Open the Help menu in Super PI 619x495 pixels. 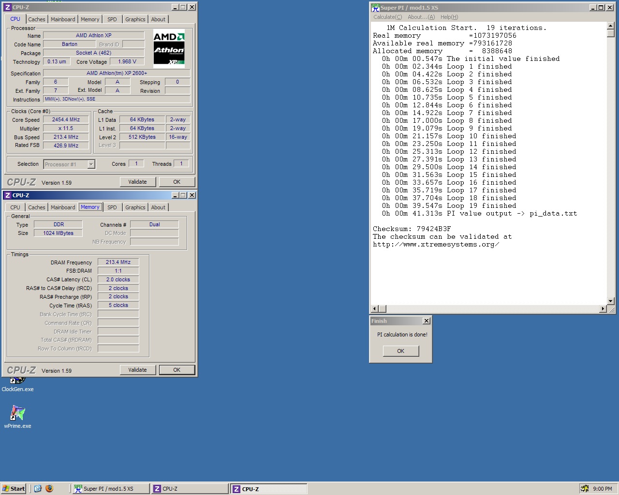[449, 17]
